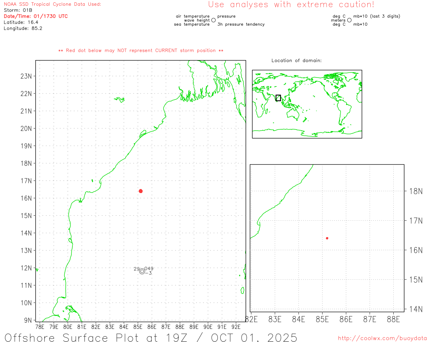Click the 'Location of domain:' label
This screenshot has height=342, width=427.
click(296, 60)
